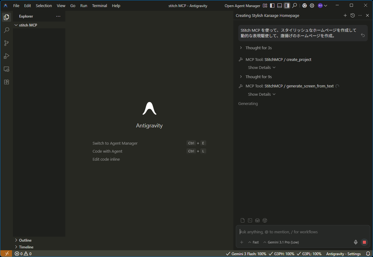
Task: Open the Source Control view icon
Action: pyautogui.click(x=6, y=43)
